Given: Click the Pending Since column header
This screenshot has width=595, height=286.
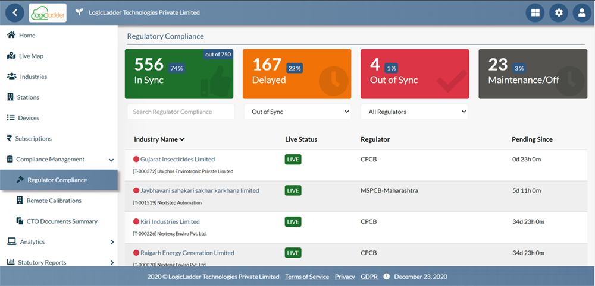Looking at the screenshot, I should 532,139.
